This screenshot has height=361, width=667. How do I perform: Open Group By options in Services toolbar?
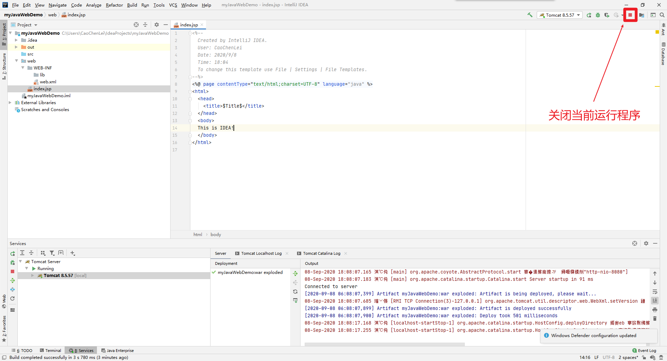click(x=43, y=253)
